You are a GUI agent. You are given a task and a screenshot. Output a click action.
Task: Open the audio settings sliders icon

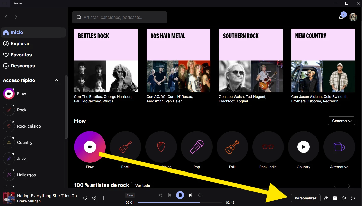[x=353, y=198]
